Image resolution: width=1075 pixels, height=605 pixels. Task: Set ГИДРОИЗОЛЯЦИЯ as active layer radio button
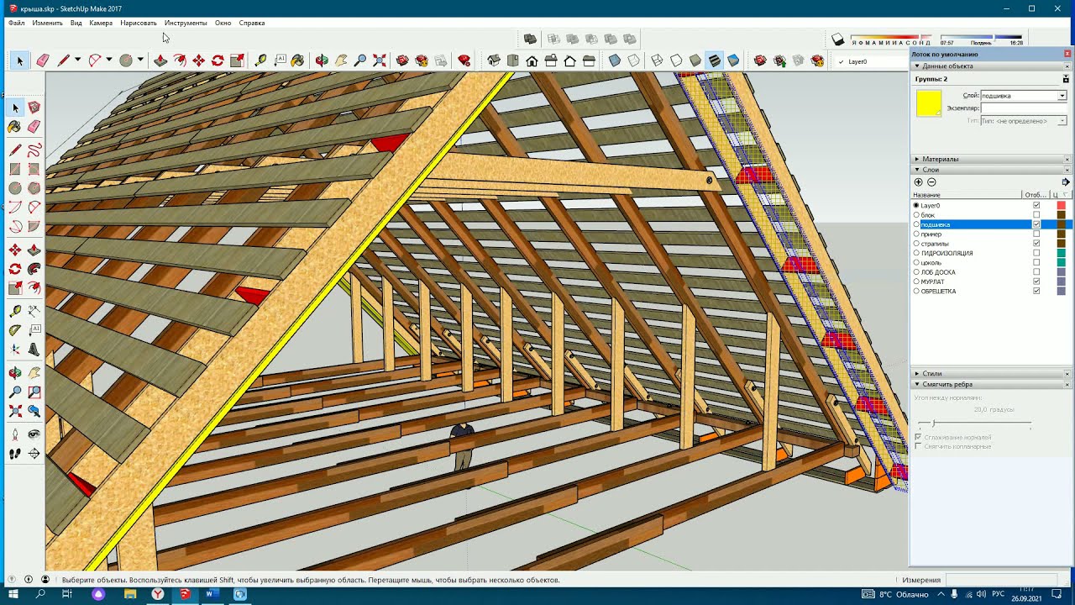[916, 253]
